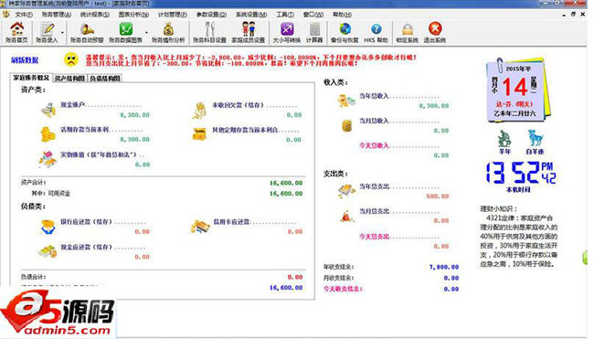Image resolution: width=594 pixels, height=339 pixels.
Task: Click the 今天总收入 pink label
Action: pyautogui.click(x=374, y=145)
